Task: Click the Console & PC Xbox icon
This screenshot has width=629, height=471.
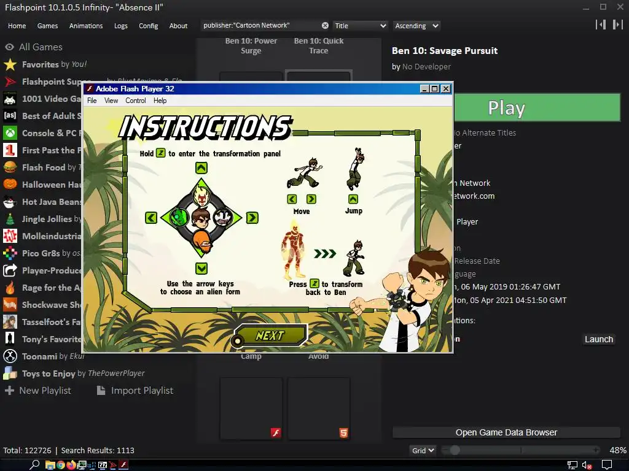Action: click(10, 133)
